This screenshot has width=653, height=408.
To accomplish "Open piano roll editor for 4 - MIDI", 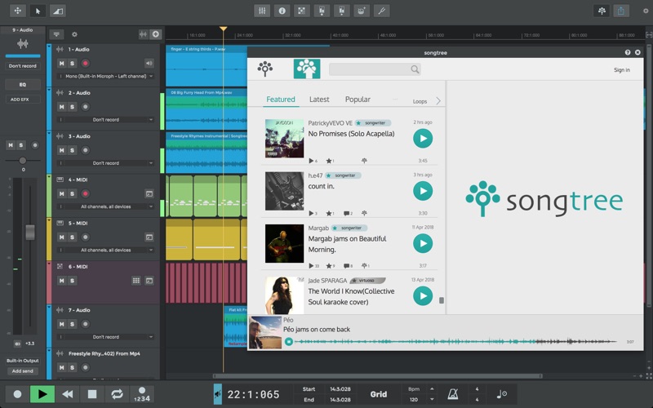I will (149, 193).
